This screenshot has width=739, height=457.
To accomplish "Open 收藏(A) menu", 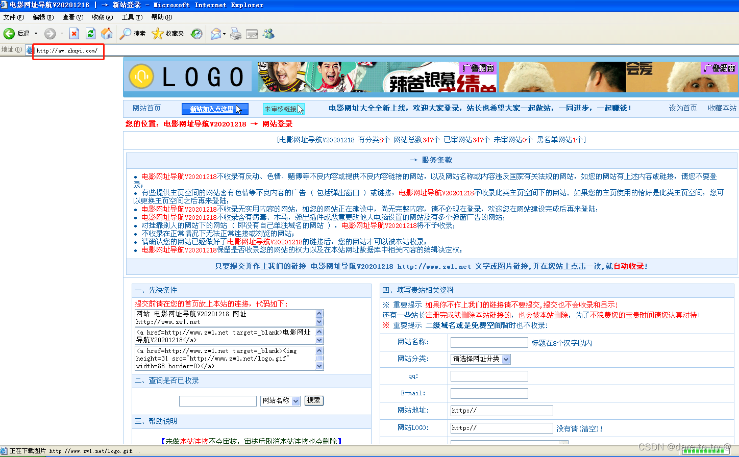I will pyautogui.click(x=103, y=17).
